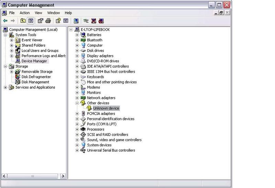Click the DVD/CD-ROM drives icon

click(x=83, y=61)
